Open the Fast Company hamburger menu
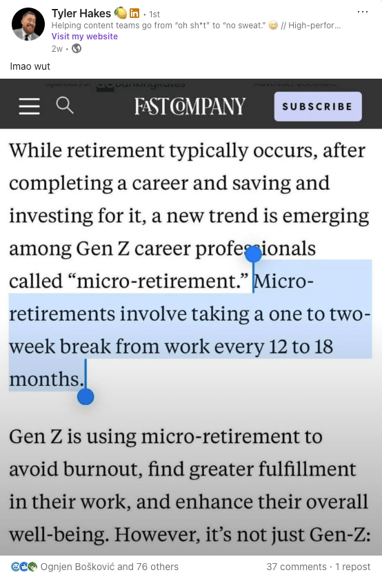Viewport: 382px width, 577px height. coord(30,106)
